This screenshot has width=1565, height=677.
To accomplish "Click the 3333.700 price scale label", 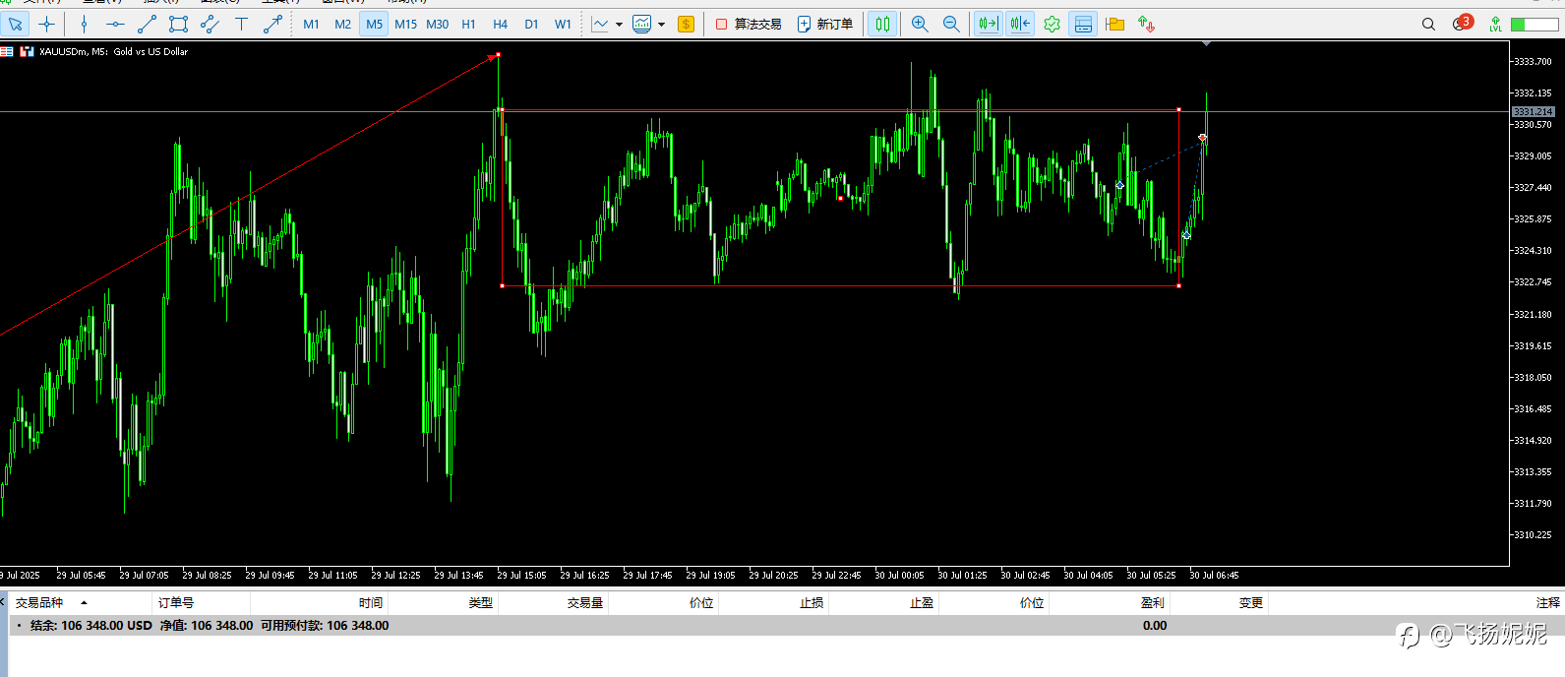I will pyautogui.click(x=1533, y=61).
